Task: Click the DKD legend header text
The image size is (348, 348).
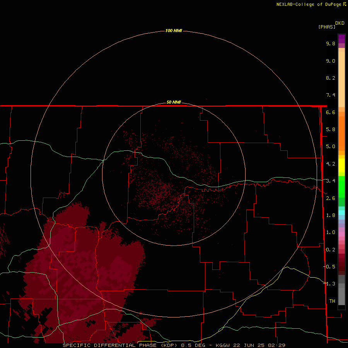Action: 340,23
